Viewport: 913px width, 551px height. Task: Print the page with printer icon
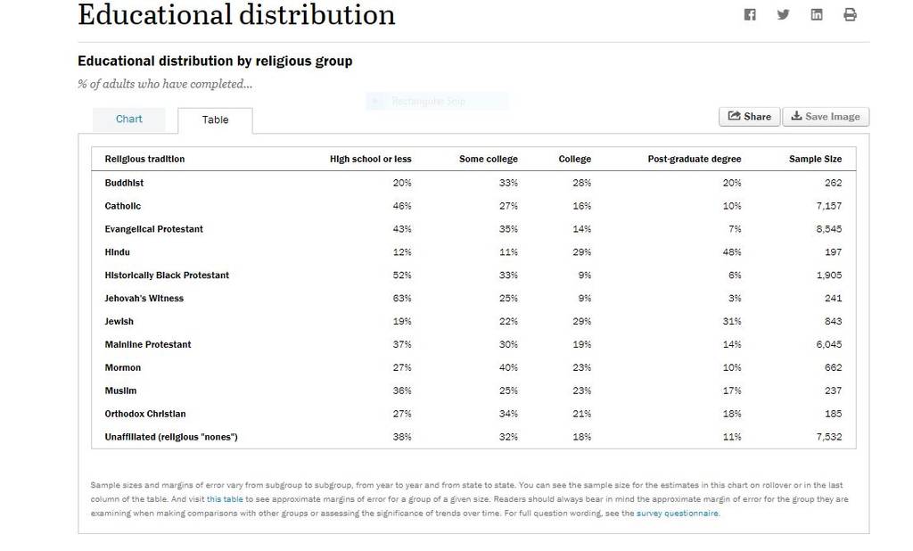coord(850,14)
